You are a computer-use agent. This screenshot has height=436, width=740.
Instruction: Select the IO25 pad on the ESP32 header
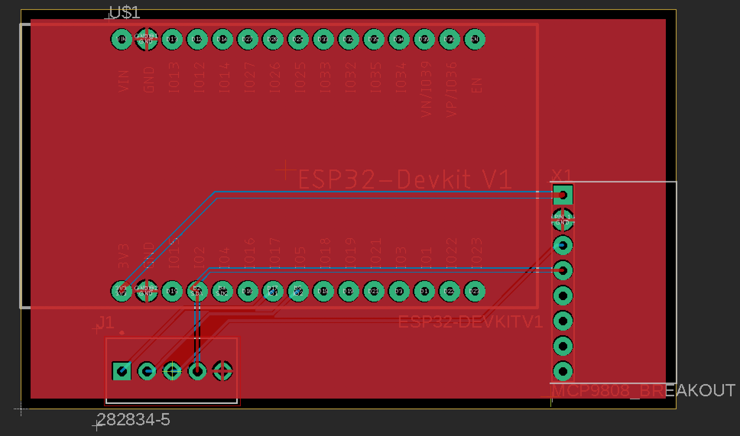click(298, 39)
